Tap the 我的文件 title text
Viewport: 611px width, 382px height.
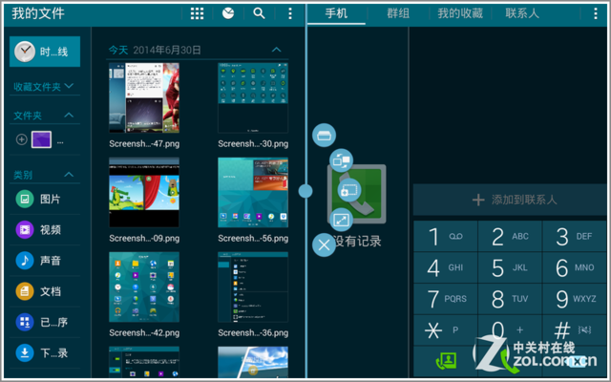tap(38, 13)
